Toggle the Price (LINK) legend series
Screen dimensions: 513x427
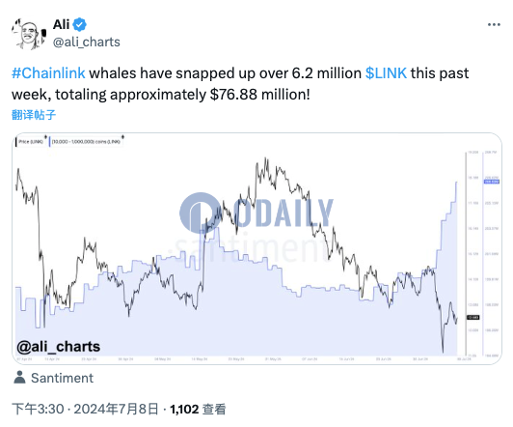[30, 142]
